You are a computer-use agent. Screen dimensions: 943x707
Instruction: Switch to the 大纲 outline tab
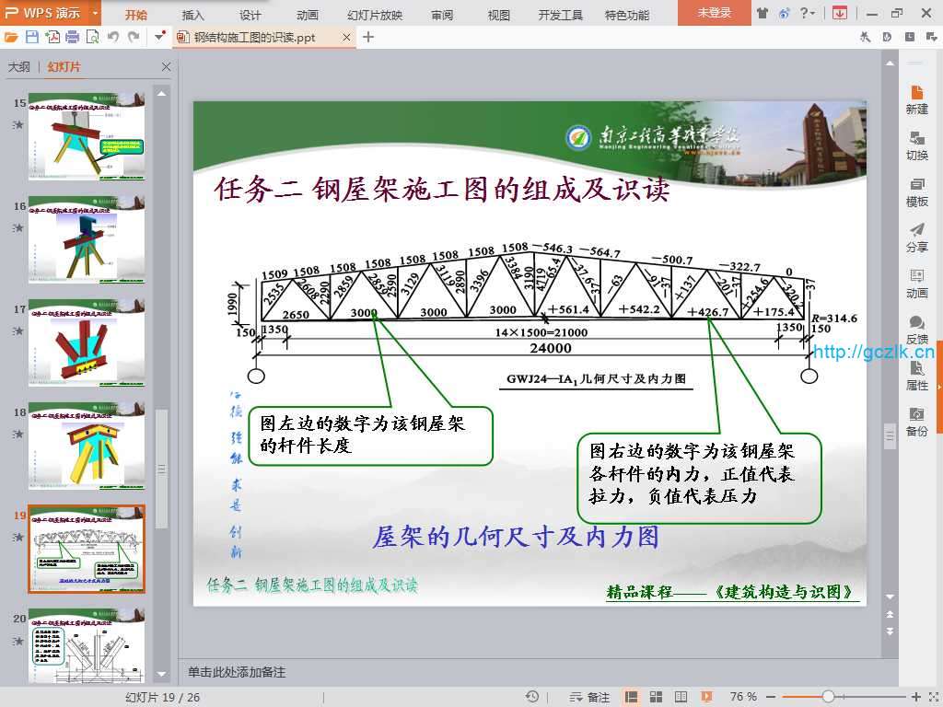pos(19,67)
